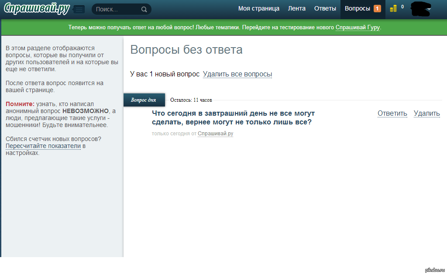This screenshot has height=275, width=447.
Task: Follow the Спрашивай Гуру link in banner
Action: coord(358,27)
